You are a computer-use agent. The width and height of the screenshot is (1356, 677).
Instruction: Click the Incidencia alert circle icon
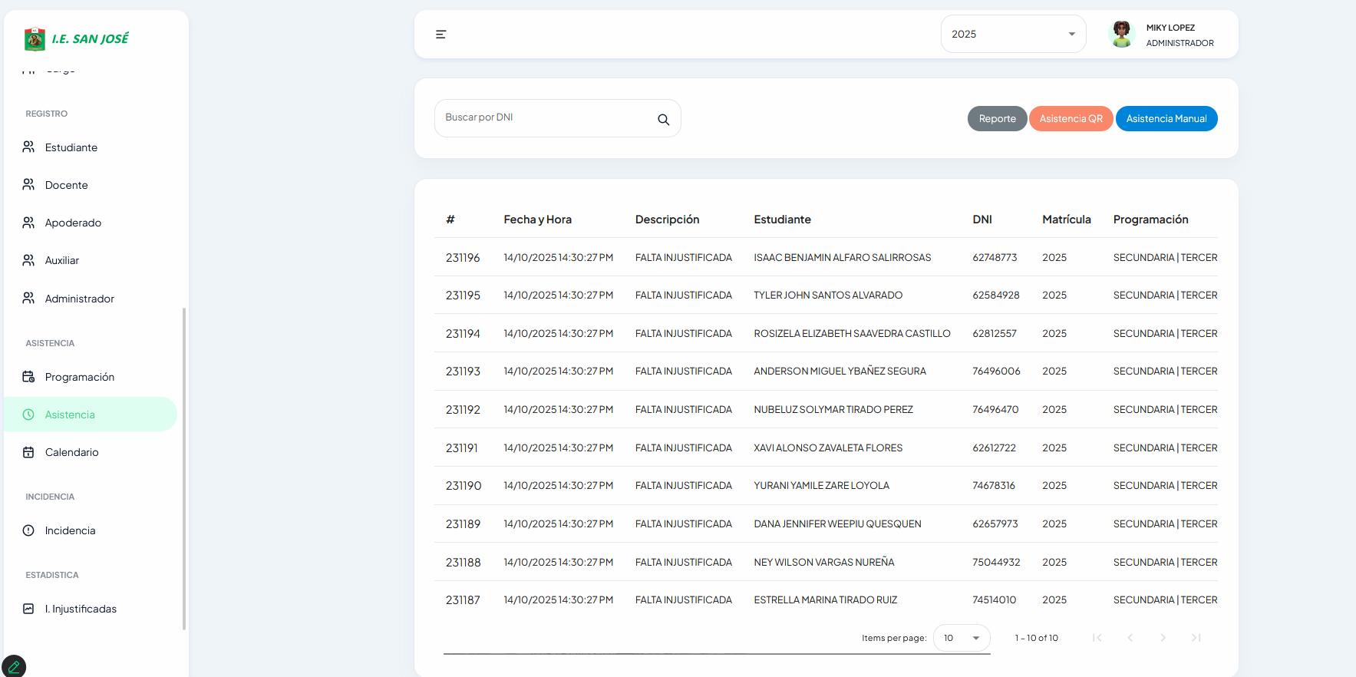(28, 530)
